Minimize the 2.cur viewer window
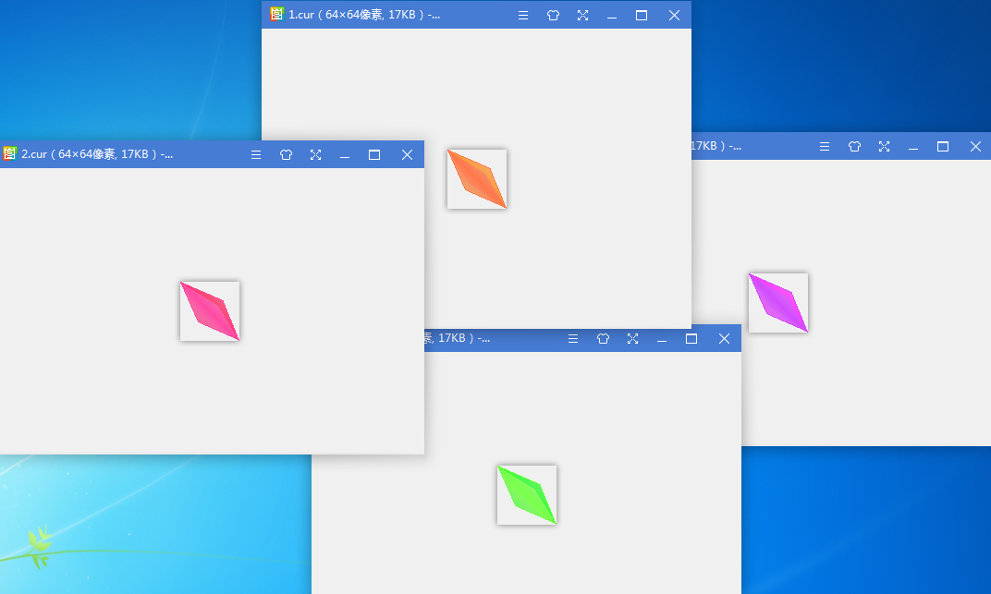This screenshot has height=594, width=991. tap(345, 155)
